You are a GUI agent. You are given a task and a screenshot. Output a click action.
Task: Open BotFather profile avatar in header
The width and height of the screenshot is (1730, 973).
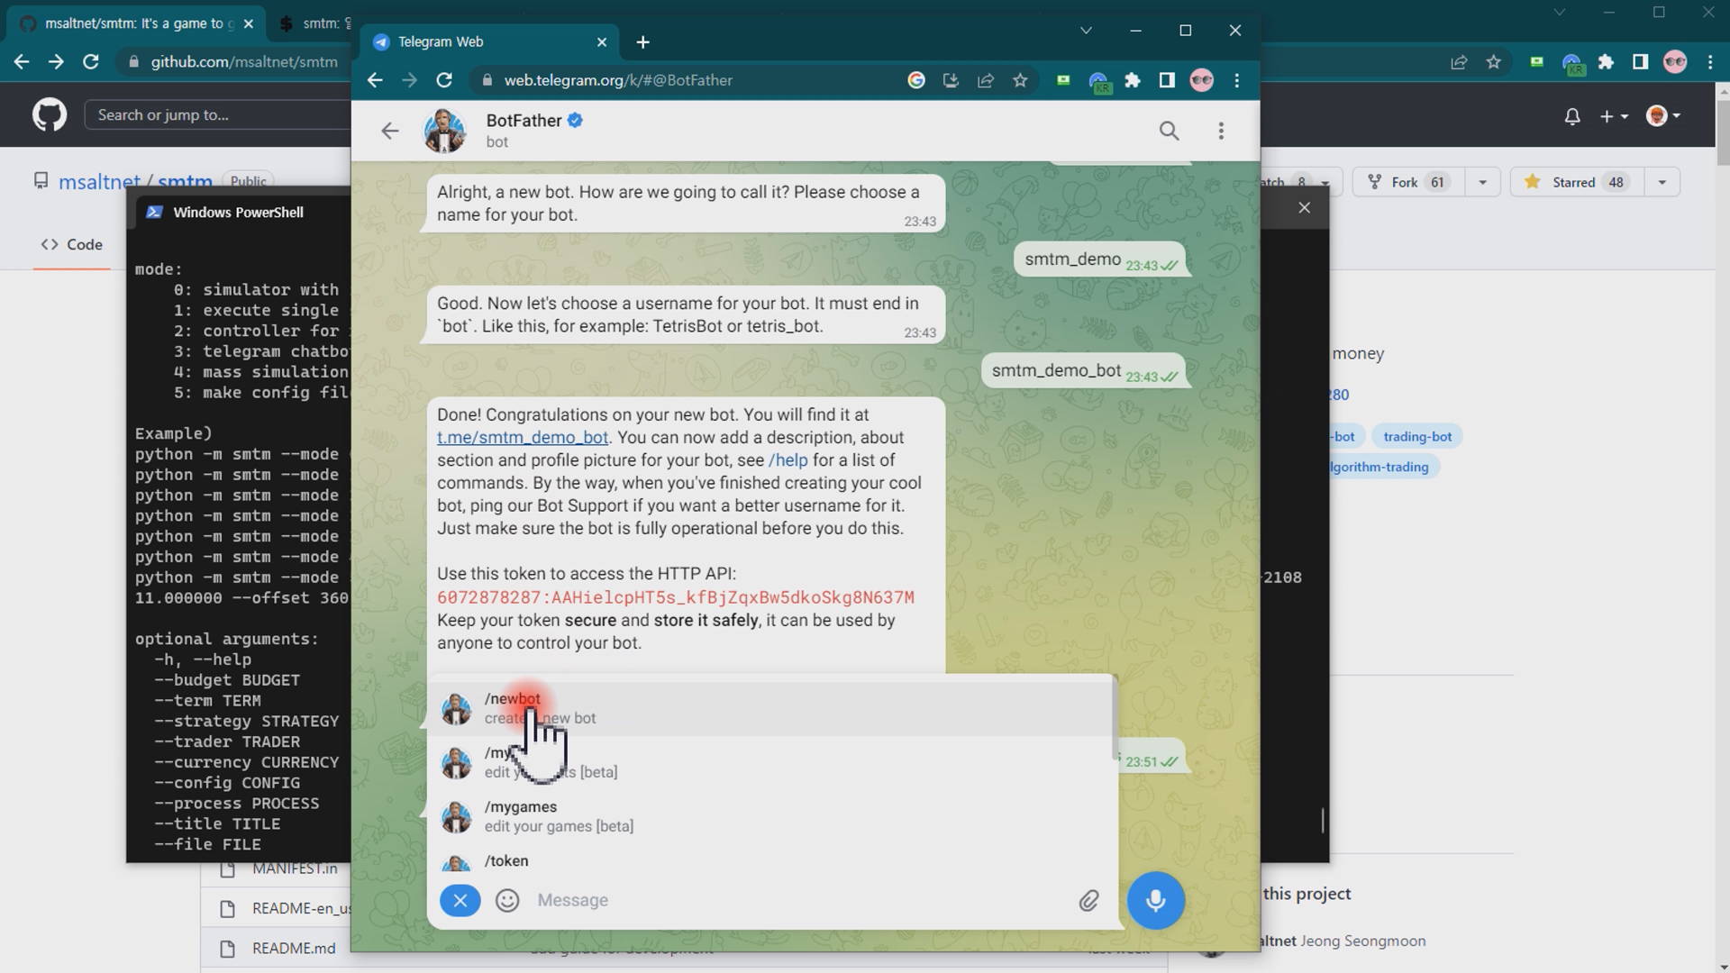pos(445,131)
